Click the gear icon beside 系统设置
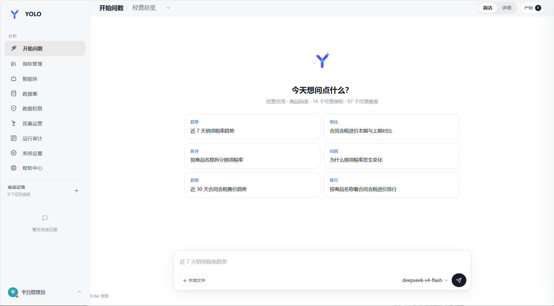Screen dimensions: 554x306 coord(14,153)
